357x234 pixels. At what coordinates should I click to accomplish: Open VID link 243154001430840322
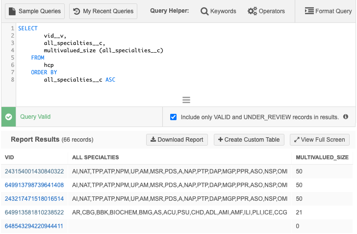point(34,171)
